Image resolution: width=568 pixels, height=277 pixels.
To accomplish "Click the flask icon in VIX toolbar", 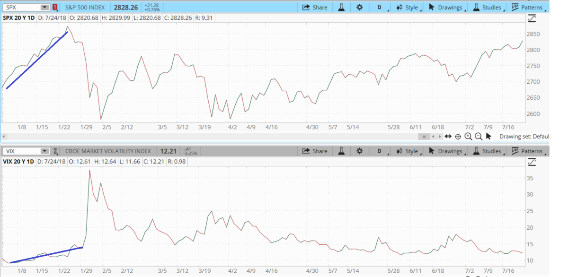I will pos(340,151).
